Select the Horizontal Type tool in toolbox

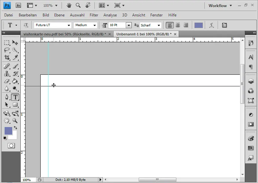15,97
